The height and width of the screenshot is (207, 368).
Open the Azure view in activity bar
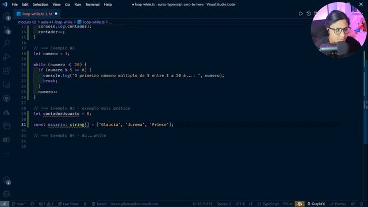pyautogui.click(x=6, y=113)
